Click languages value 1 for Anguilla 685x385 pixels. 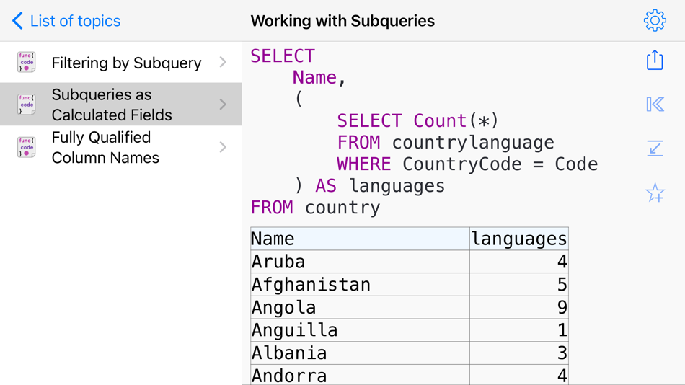[519, 330]
